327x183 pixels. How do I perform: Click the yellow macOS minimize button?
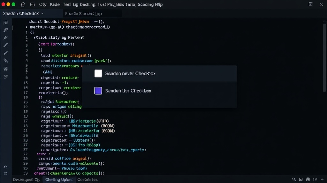tap(8, 4)
